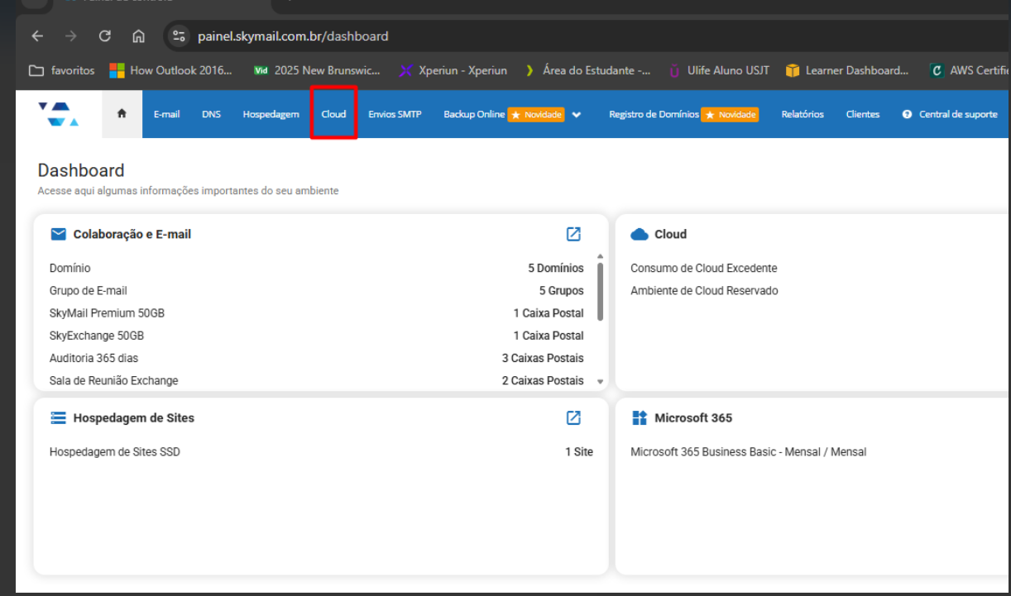Click the Skymail logo
The height and width of the screenshot is (596, 1011).
coord(59,114)
